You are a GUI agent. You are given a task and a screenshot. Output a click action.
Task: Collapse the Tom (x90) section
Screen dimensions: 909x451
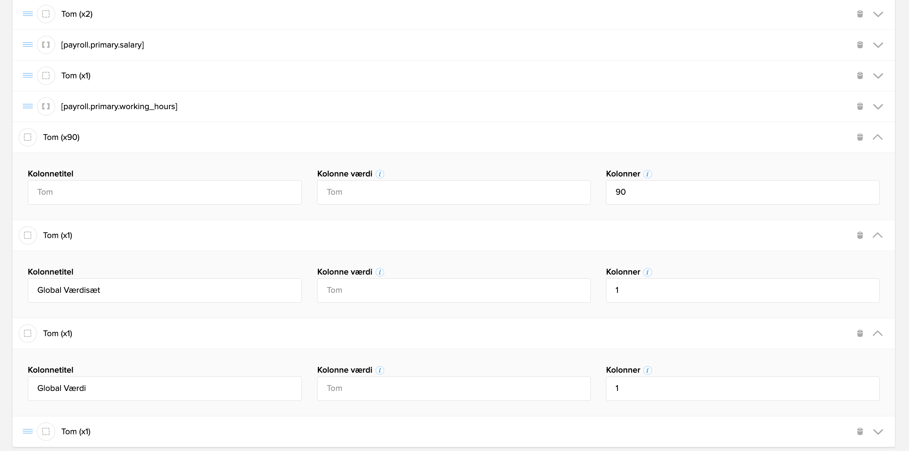coord(877,137)
